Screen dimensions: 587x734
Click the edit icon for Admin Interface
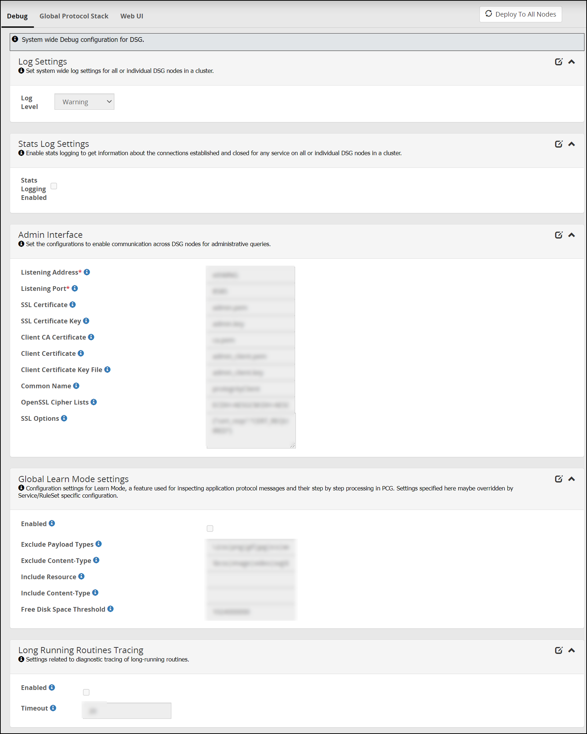click(x=558, y=235)
